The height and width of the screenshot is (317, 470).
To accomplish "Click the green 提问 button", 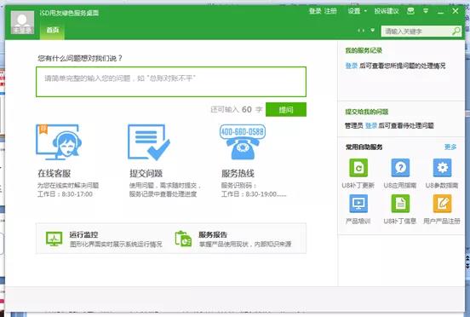I will click(x=286, y=109).
